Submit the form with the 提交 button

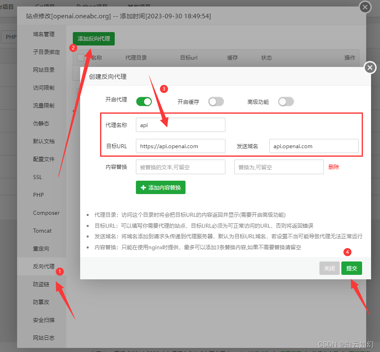point(352,268)
